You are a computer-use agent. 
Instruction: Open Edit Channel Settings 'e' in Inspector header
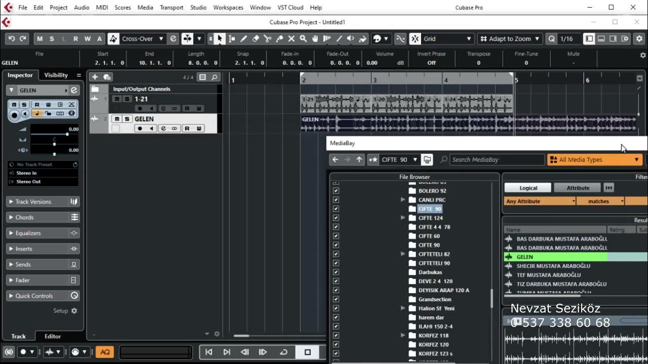(74, 90)
